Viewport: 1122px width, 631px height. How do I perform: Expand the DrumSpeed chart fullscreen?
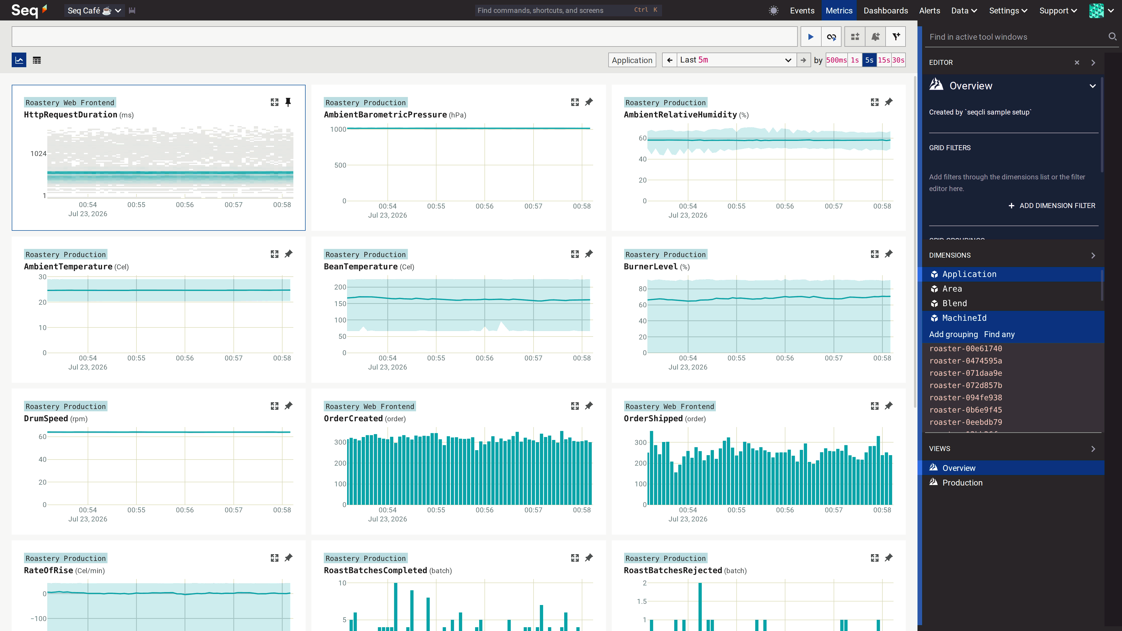(274, 406)
